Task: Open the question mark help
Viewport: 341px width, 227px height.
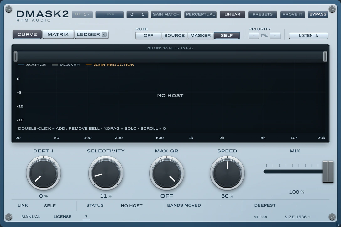Action: [x=86, y=217]
